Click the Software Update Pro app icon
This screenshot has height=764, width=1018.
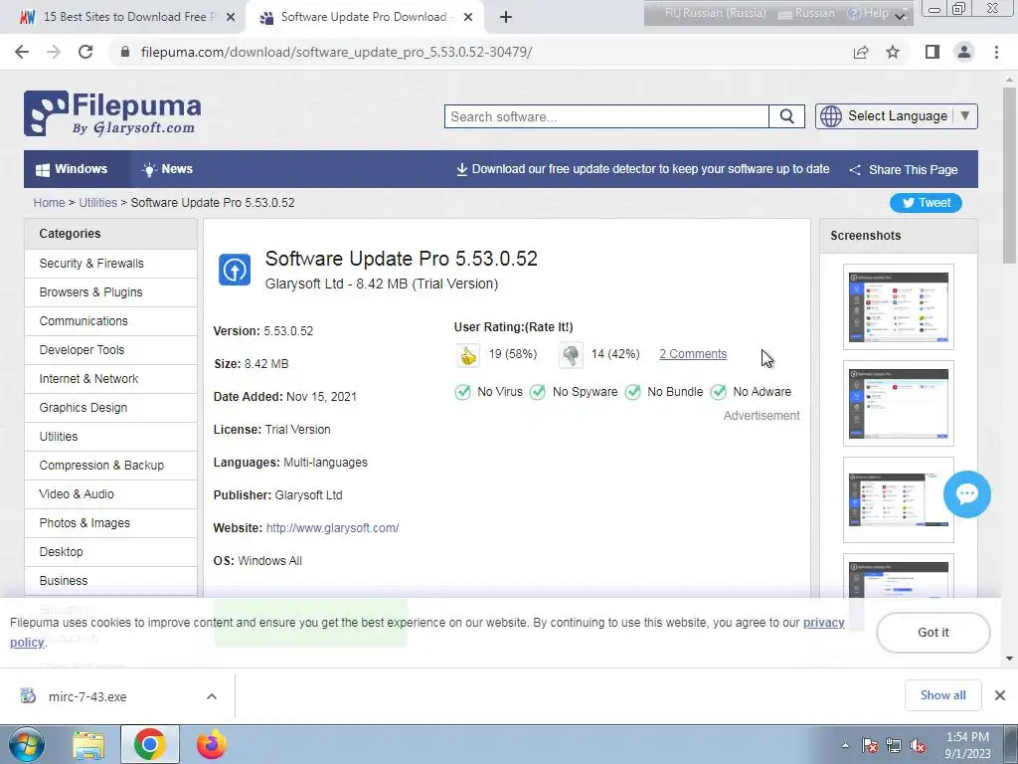[x=235, y=270]
